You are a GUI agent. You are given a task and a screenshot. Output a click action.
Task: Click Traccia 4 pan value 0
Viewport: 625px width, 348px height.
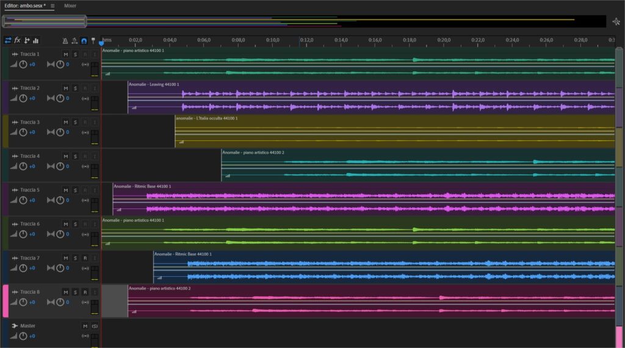pos(68,166)
